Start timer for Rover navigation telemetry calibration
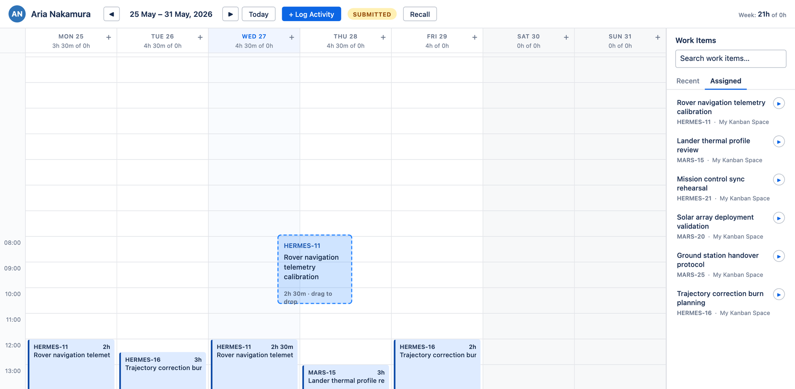 pos(779,103)
